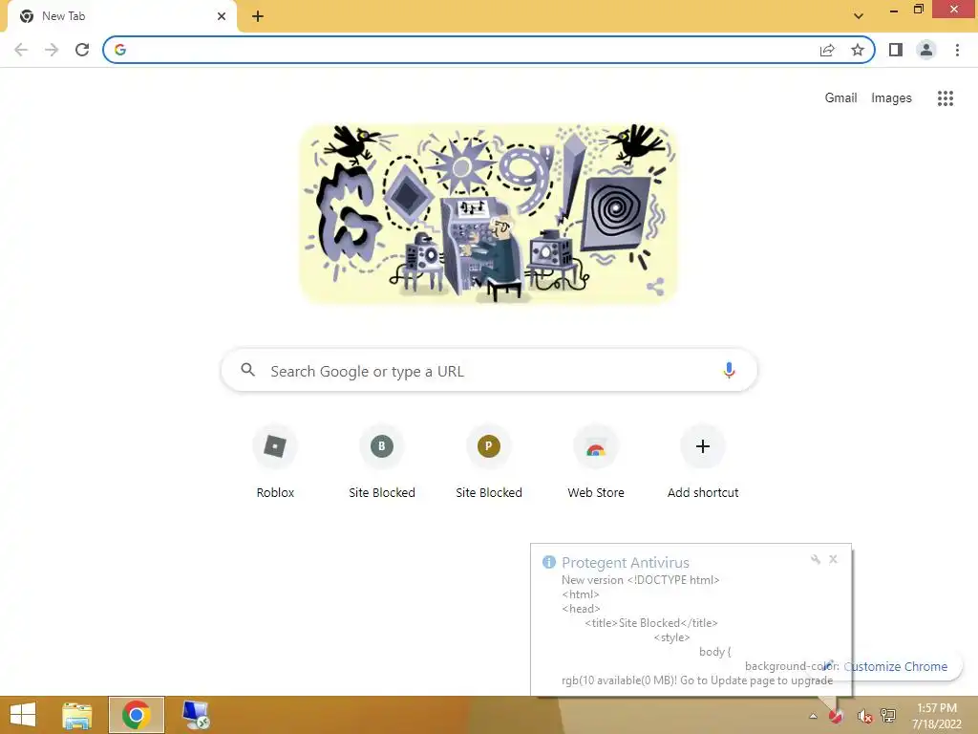This screenshot has width=978, height=734.
Task: Open File Explorer from the taskbar
Action: 77,715
